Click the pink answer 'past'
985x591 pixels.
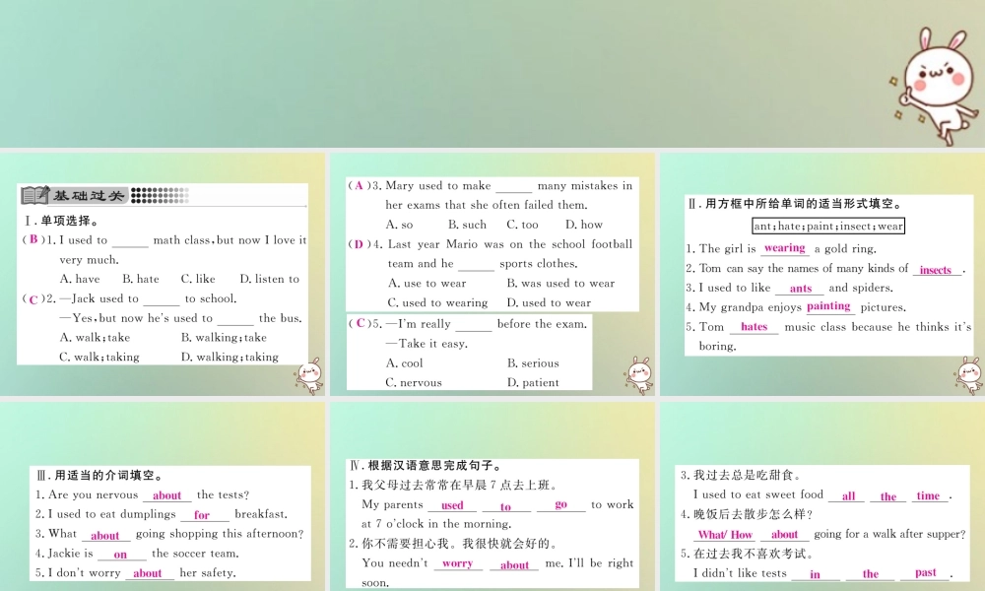coord(926,573)
